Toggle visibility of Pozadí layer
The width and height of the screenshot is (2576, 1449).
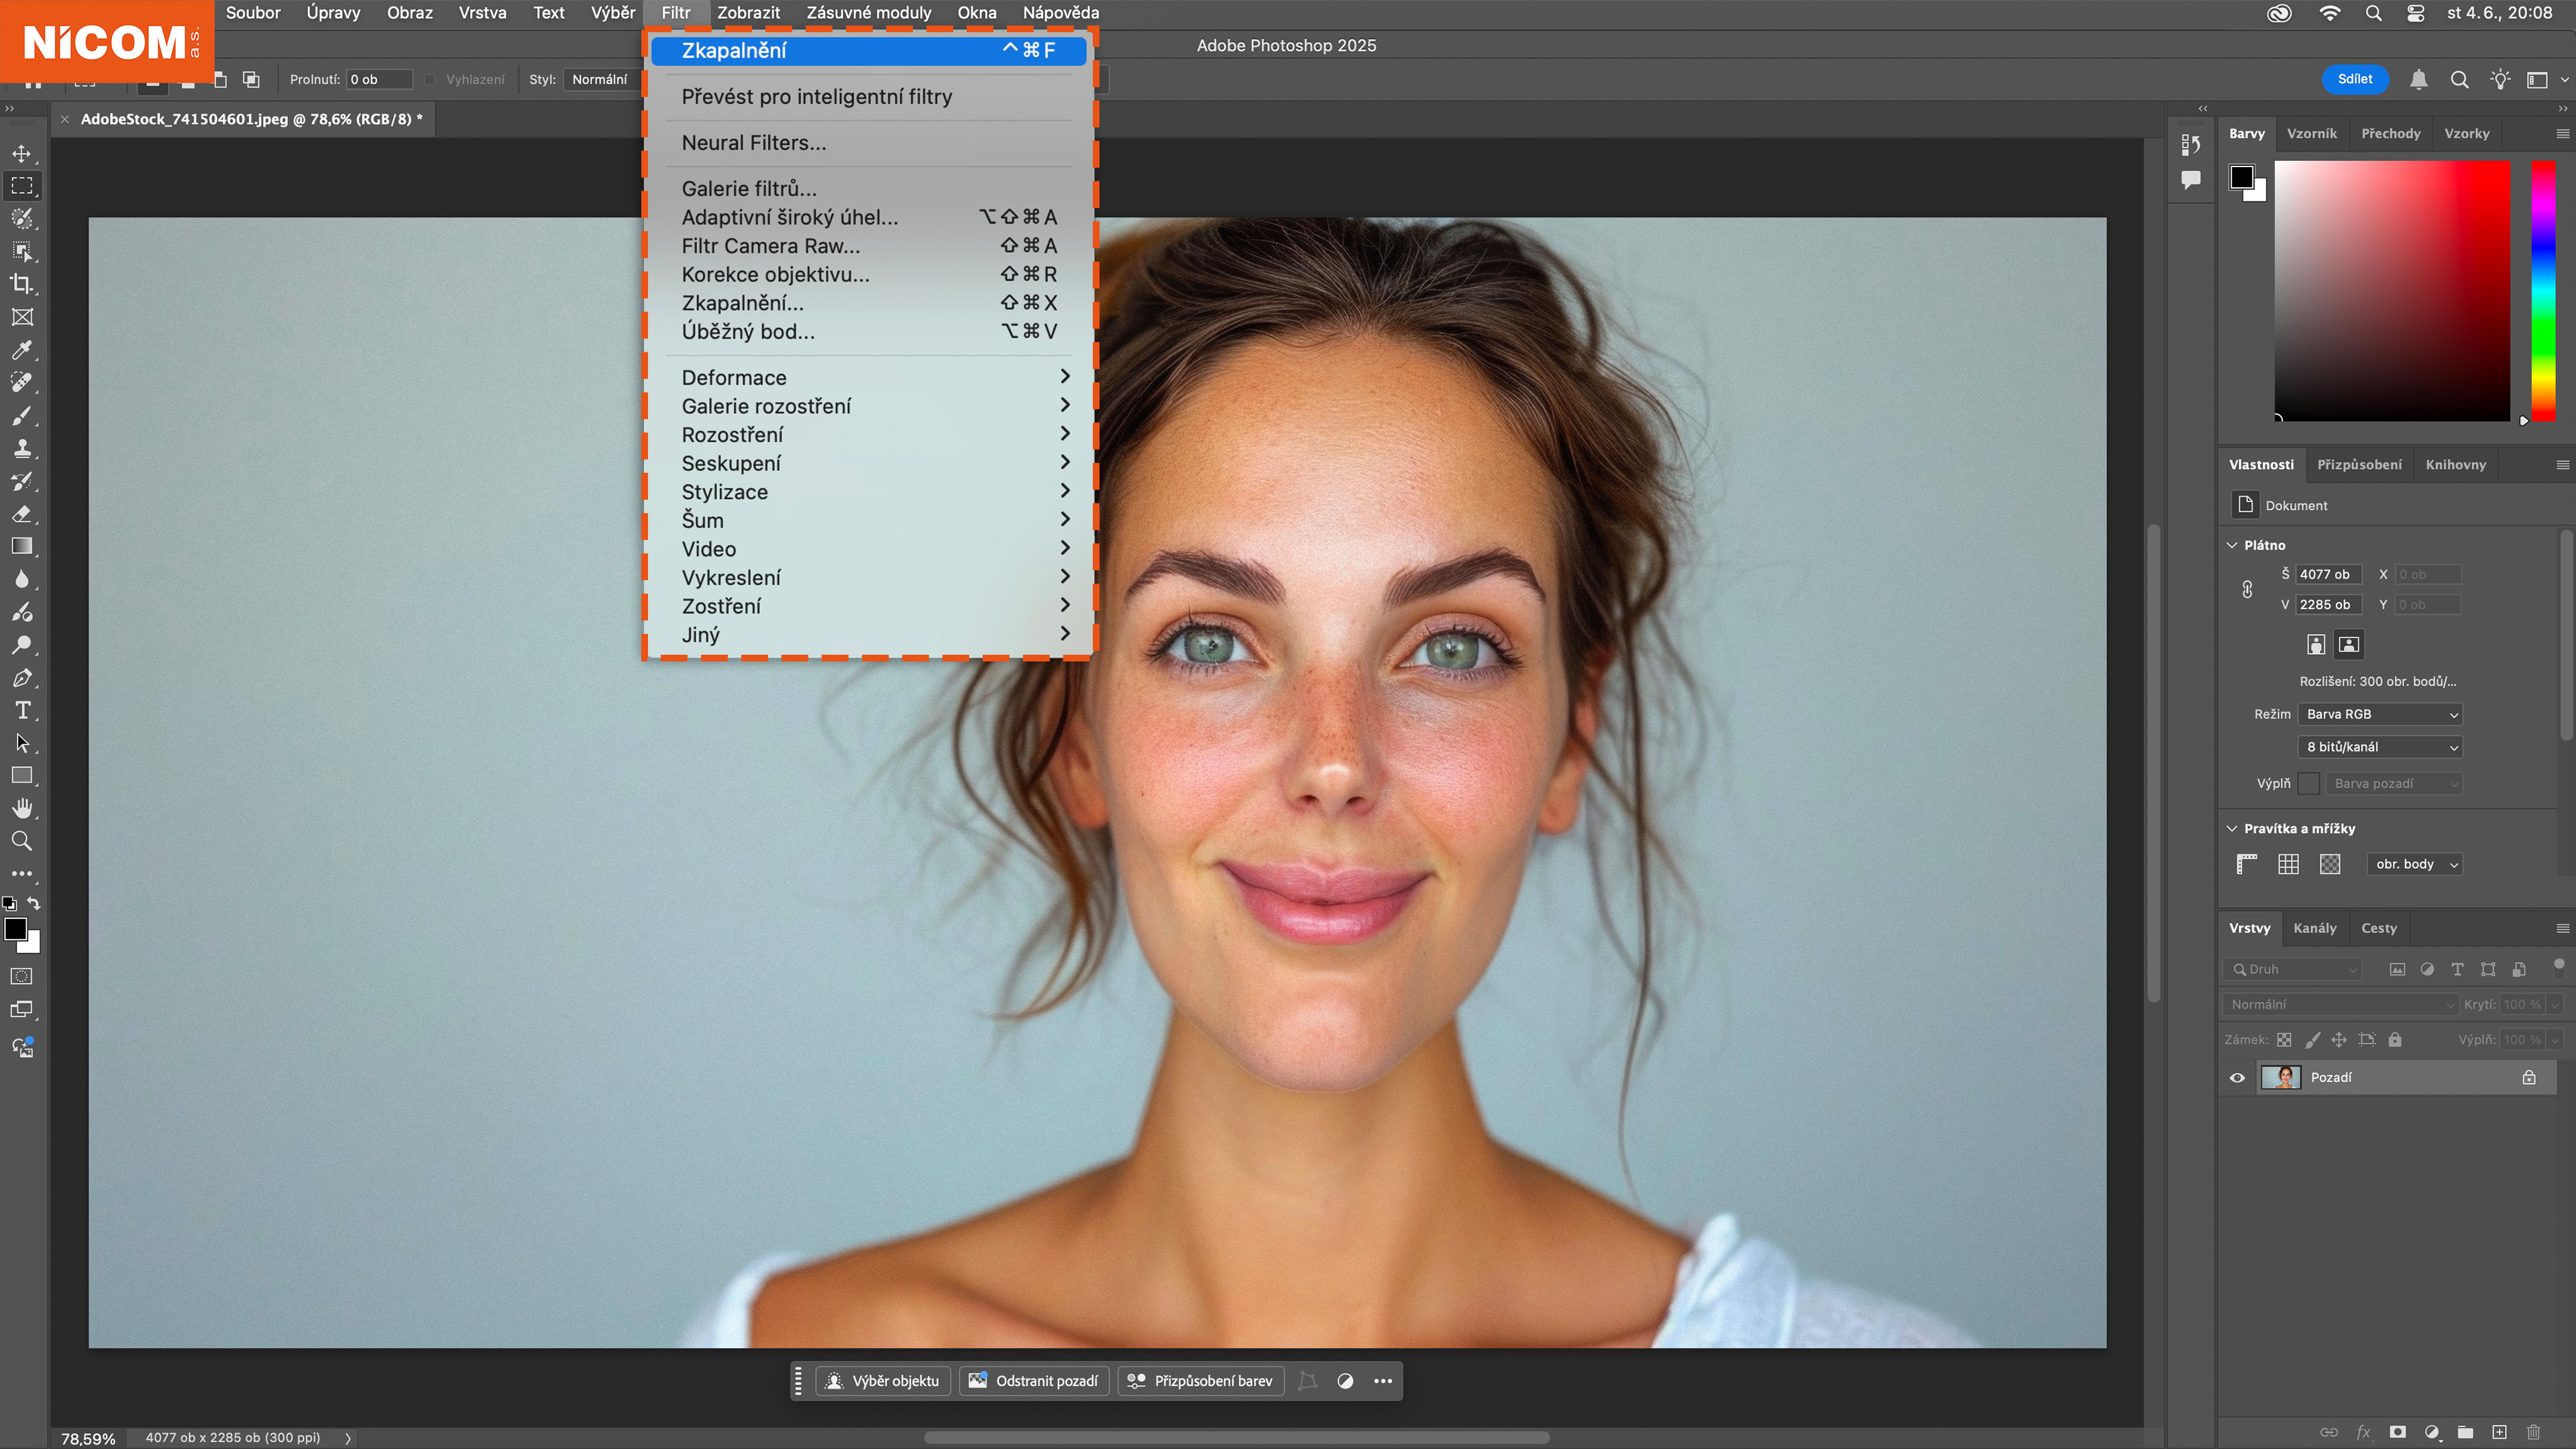pyautogui.click(x=2238, y=1077)
